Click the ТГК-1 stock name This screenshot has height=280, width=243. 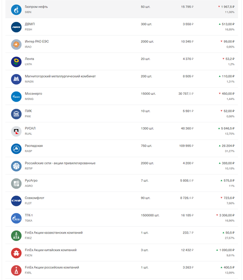29,215
